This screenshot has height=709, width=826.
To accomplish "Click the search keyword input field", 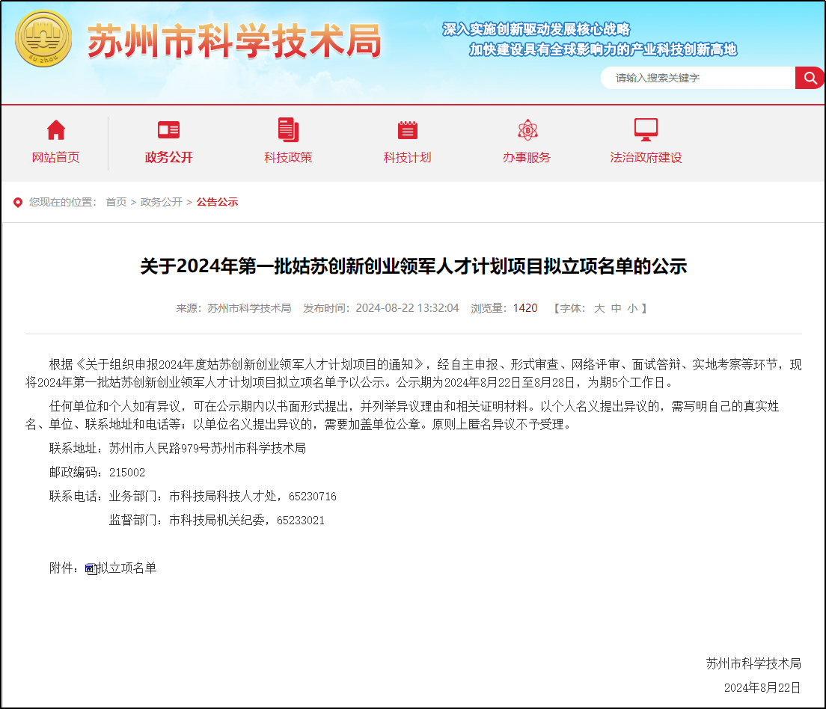I will (696, 77).
